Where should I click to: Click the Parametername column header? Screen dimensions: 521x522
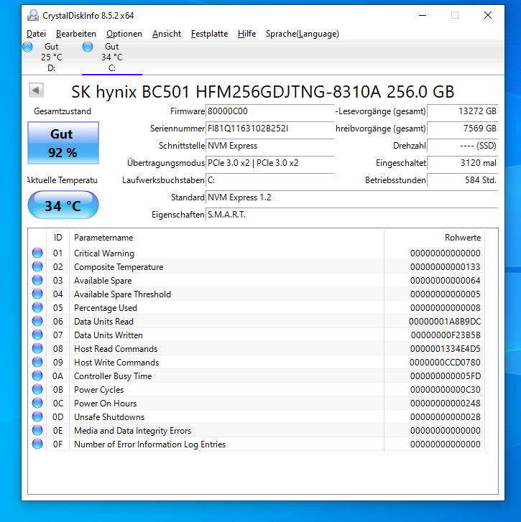(x=226, y=238)
